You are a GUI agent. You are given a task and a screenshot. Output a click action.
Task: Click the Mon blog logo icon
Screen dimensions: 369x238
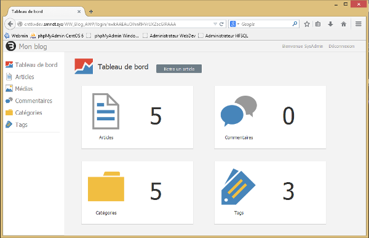coord(11,46)
